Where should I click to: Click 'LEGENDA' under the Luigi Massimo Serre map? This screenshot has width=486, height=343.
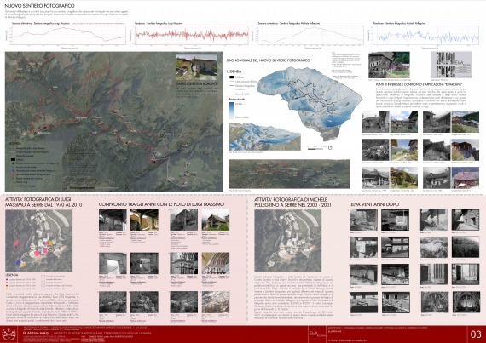pos(11,275)
